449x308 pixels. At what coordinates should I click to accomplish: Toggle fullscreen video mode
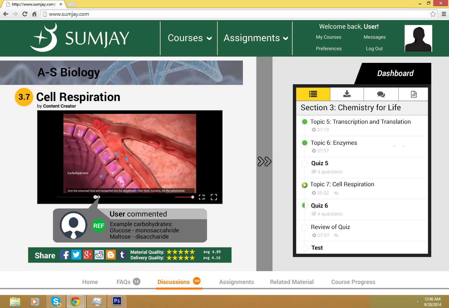pos(214,197)
